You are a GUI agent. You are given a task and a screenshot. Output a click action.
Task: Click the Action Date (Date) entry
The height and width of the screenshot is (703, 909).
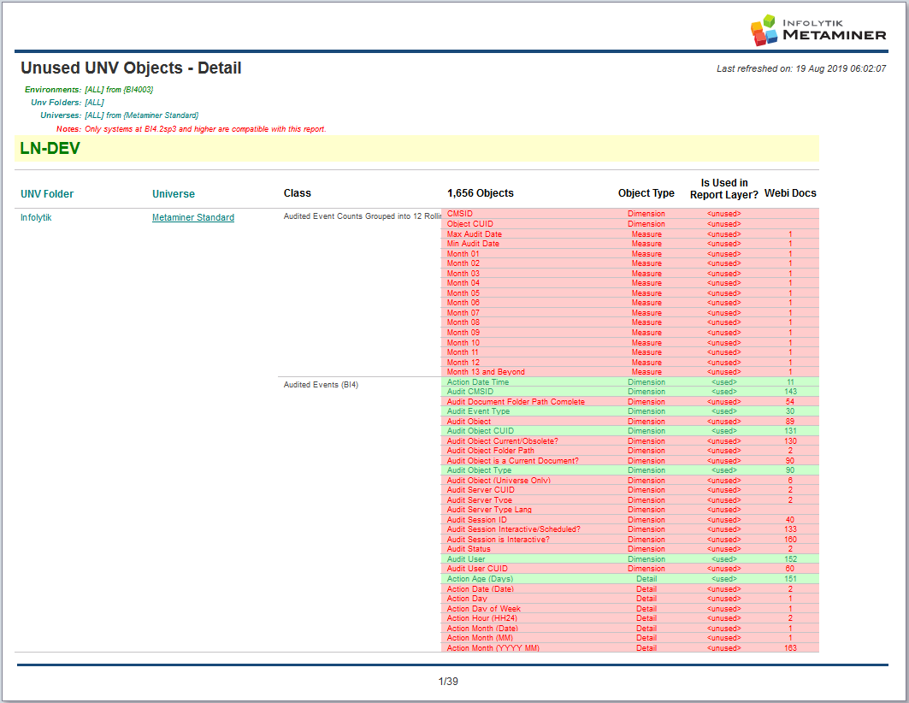tap(480, 589)
